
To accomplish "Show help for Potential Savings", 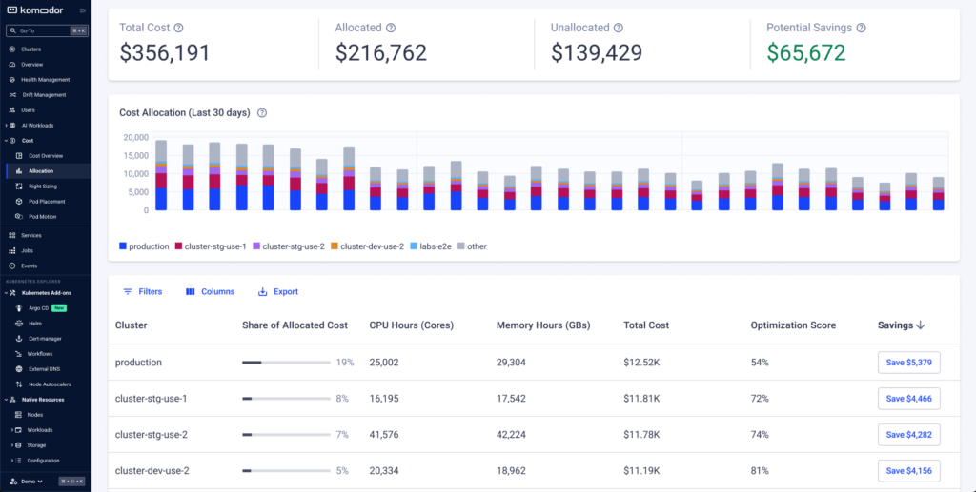I will click(x=862, y=28).
